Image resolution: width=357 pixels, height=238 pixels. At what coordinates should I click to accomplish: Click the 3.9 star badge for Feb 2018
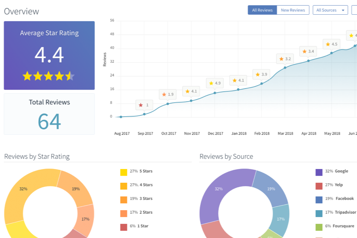click(261, 75)
